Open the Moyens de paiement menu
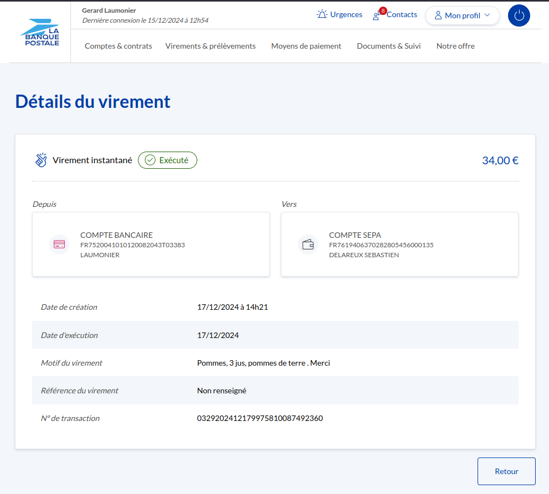 [x=306, y=46]
